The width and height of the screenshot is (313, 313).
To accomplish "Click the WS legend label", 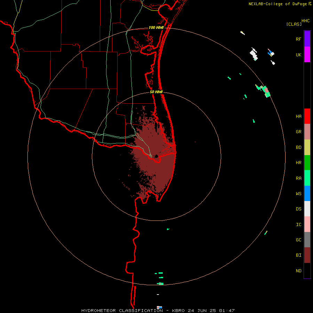I will pyautogui.click(x=298, y=194).
